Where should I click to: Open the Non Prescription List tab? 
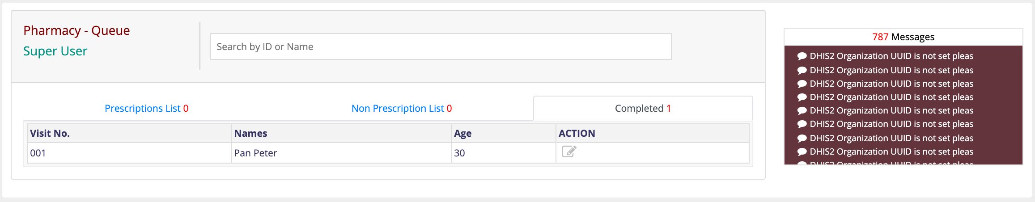[x=401, y=109]
